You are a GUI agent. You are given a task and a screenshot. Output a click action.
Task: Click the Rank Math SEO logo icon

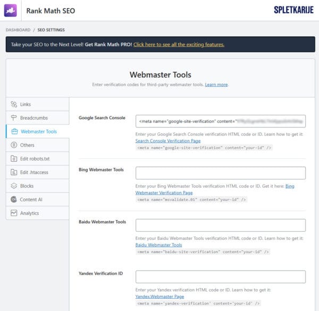(x=11, y=11)
